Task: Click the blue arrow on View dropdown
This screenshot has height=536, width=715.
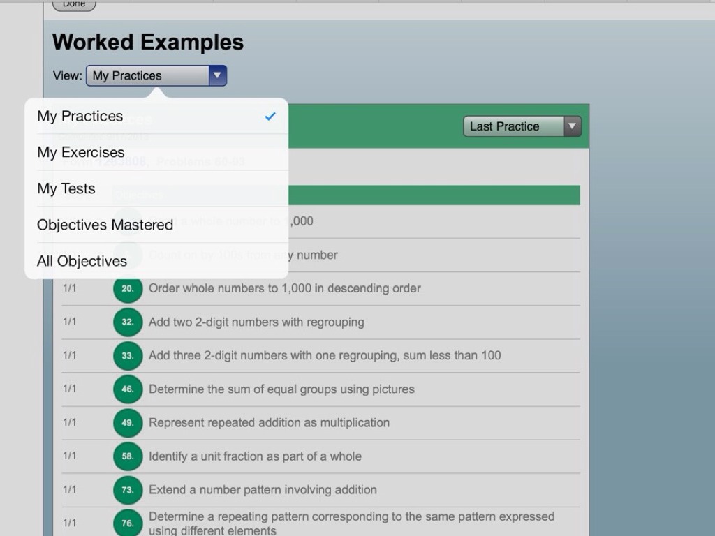Action: click(217, 76)
